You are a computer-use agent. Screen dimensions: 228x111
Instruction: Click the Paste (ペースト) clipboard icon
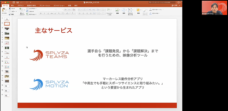point(4,10)
